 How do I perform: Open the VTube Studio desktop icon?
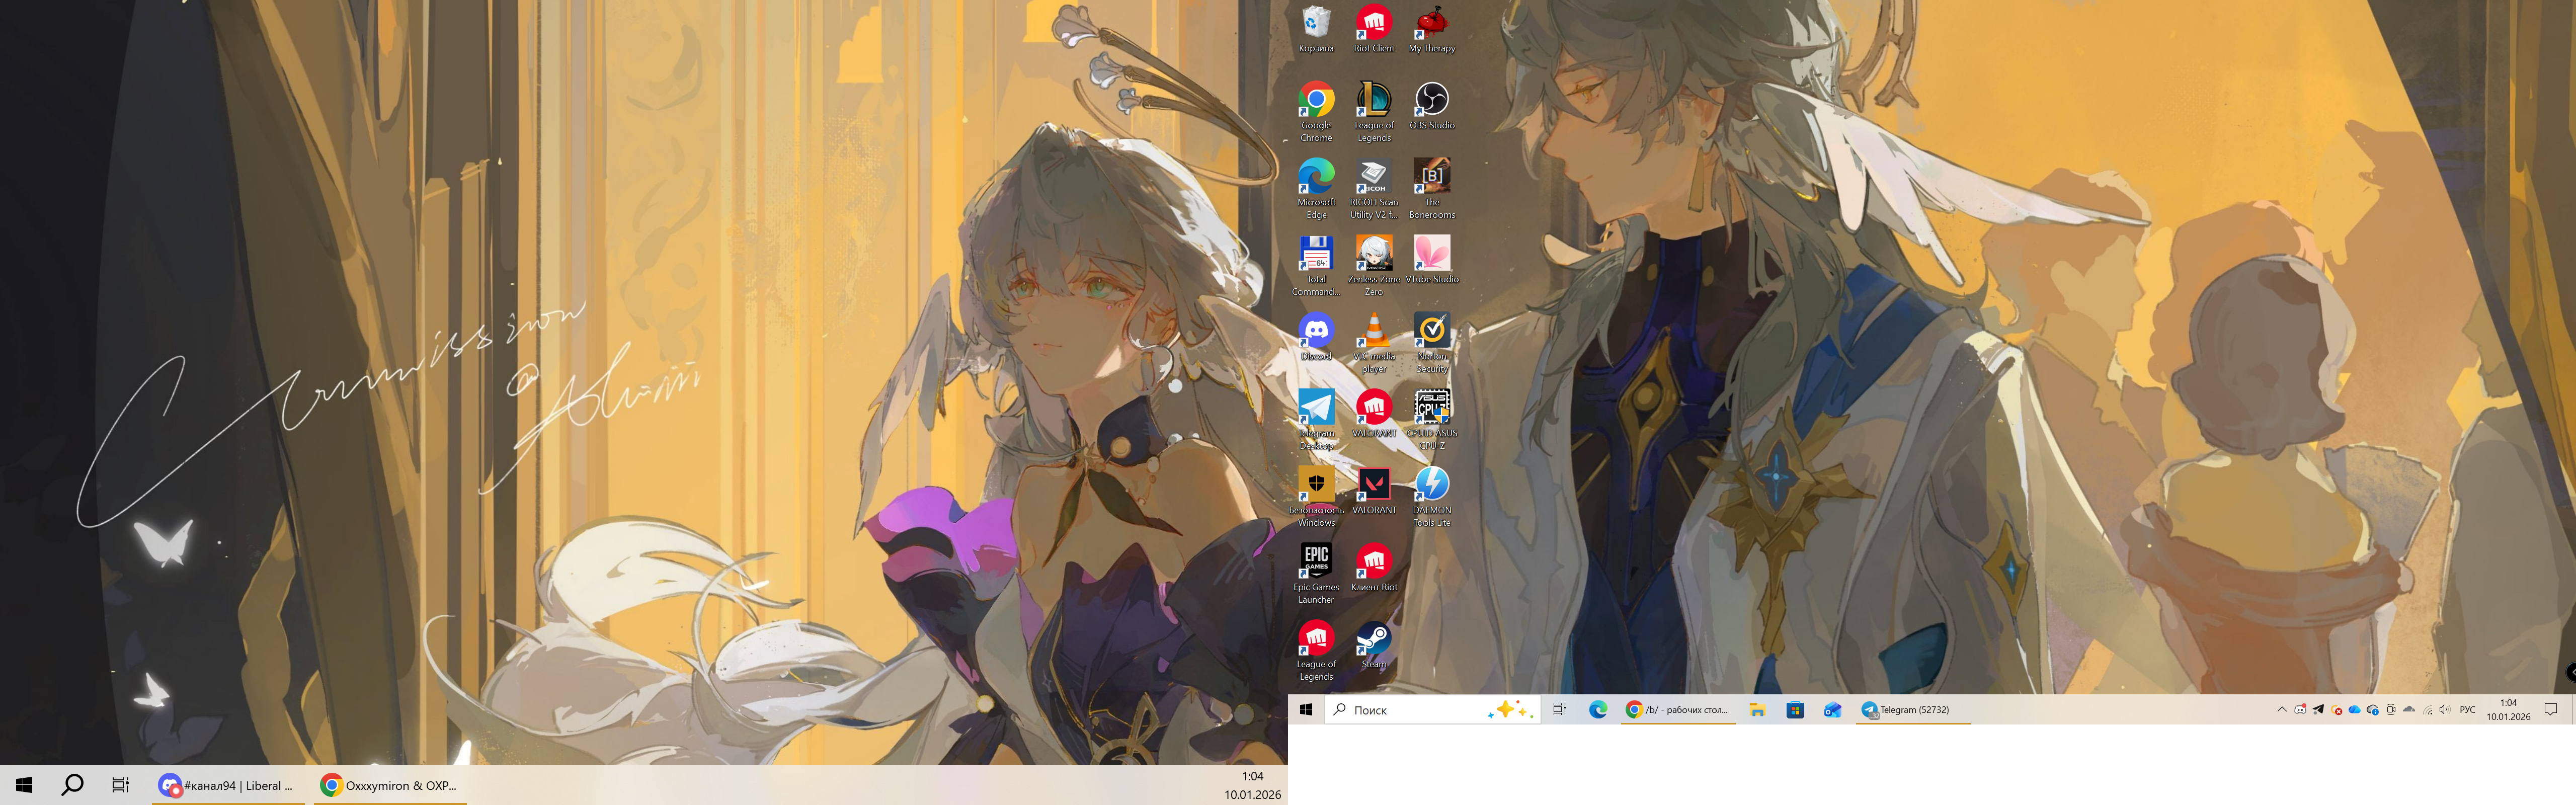1431,254
